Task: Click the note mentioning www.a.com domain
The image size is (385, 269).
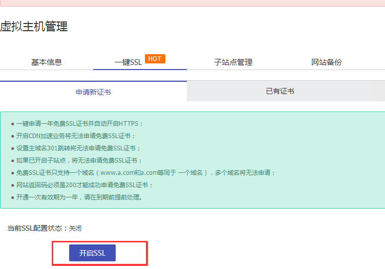Action: [x=145, y=173]
